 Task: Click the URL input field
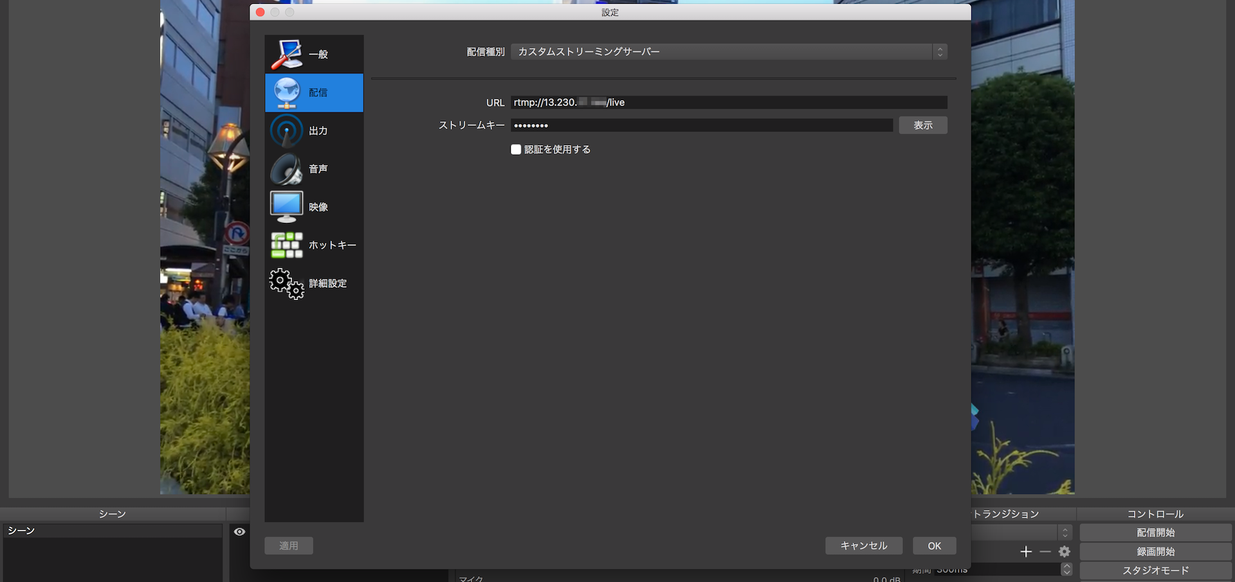pyautogui.click(x=729, y=102)
